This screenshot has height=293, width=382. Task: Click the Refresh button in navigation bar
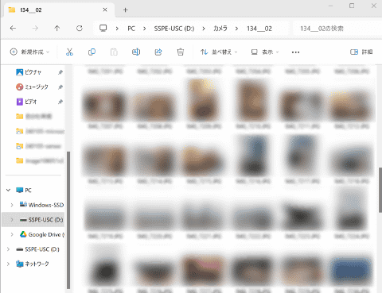[x=80, y=28]
